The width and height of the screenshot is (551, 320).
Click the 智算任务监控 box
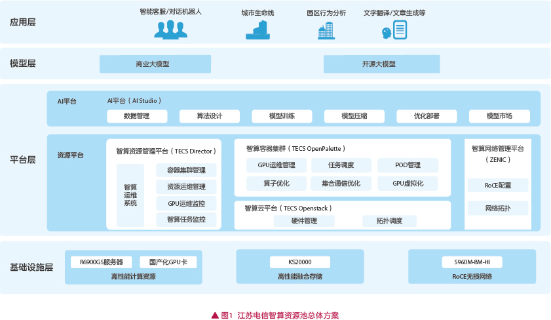[x=186, y=220]
